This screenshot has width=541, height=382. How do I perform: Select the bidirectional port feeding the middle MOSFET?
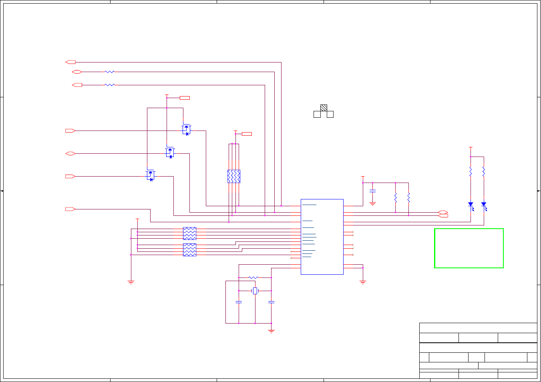click(x=70, y=153)
